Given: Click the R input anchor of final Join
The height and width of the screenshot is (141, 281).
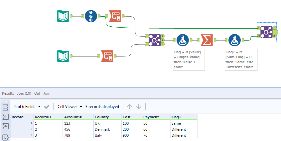Looking at the screenshot, I should [x=258, y=36].
